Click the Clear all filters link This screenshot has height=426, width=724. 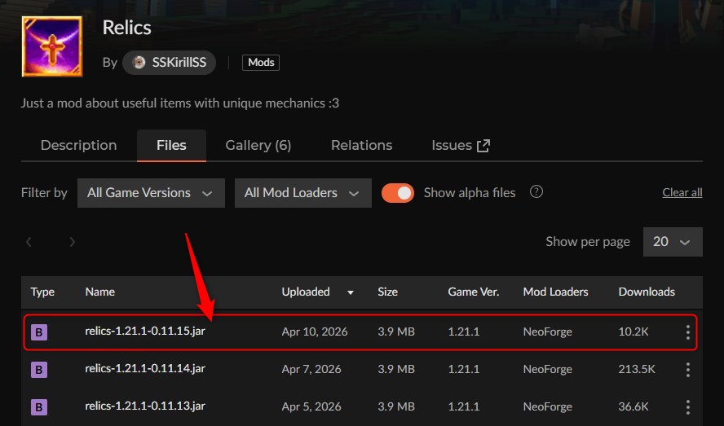pyautogui.click(x=682, y=193)
